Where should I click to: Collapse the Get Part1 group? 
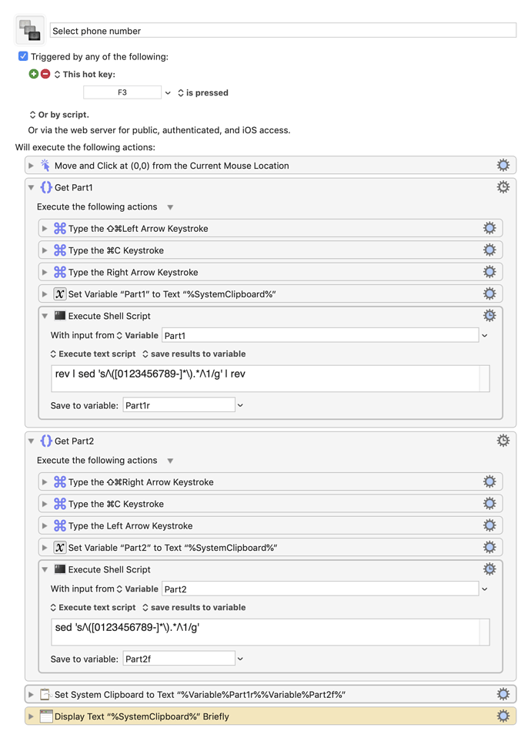click(x=31, y=187)
